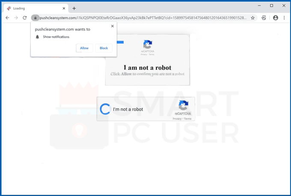291x196 pixels.
Task: Allow notifications from pushcleansystem.com
Action: [84, 48]
